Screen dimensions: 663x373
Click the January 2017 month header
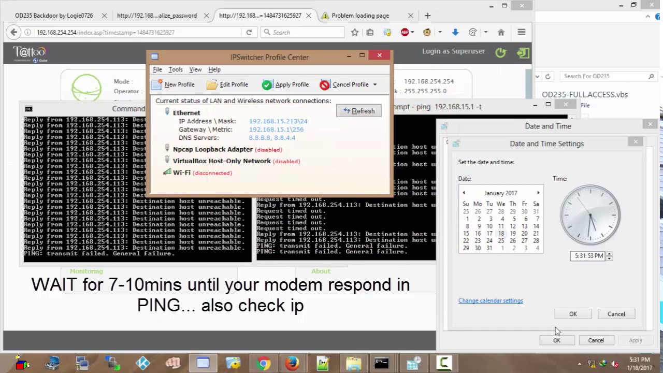tap(501, 193)
